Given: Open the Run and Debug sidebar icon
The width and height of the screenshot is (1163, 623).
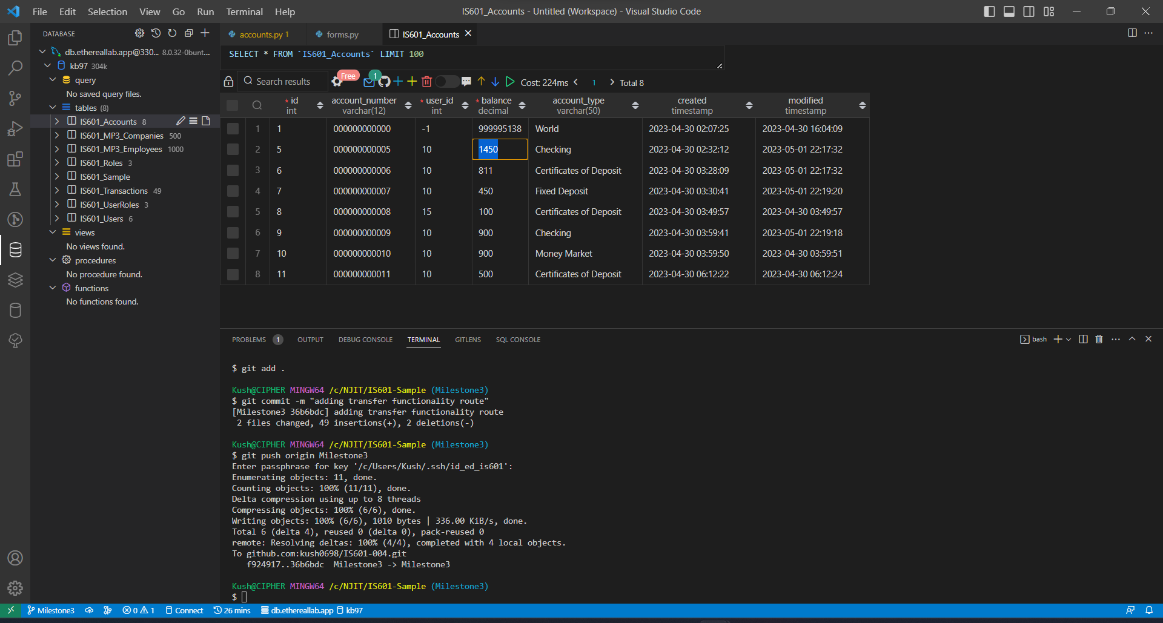Looking at the screenshot, I should tap(16, 128).
